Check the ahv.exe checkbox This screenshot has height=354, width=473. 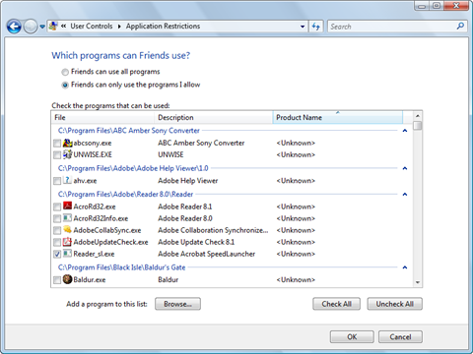(57, 181)
